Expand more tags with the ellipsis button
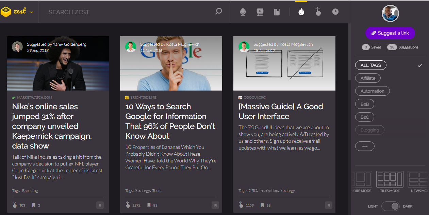 click(x=365, y=146)
